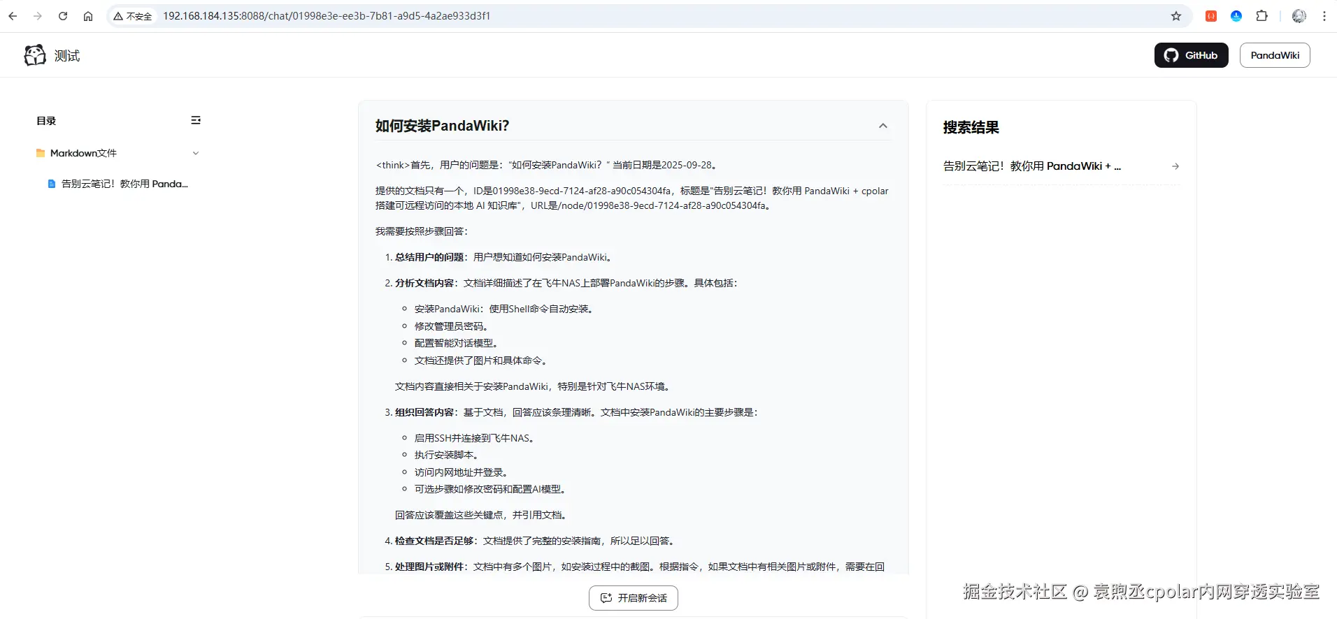Select the Markdown文件 folder row
Screen dimensions: 1337x619
coord(118,153)
